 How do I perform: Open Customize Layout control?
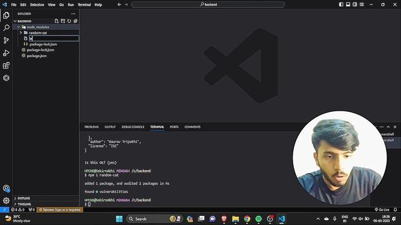pos(362,4)
